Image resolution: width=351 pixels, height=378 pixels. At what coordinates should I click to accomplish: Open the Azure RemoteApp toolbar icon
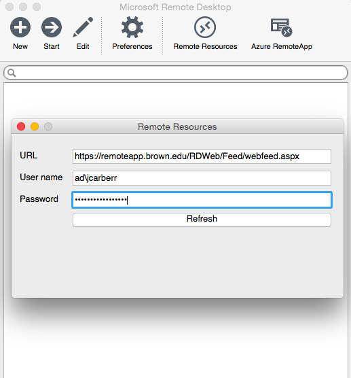click(282, 27)
